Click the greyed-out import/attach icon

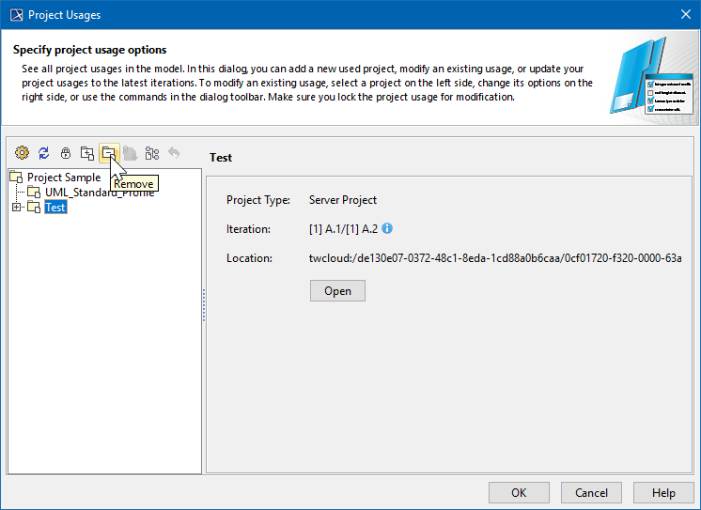click(130, 153)
